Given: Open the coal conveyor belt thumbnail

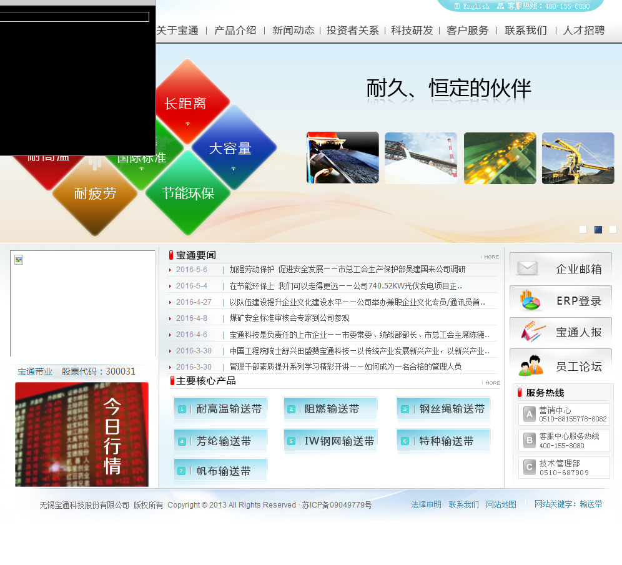Looking at the screenshot, I should pyautogui.click(x=343, y=158).
